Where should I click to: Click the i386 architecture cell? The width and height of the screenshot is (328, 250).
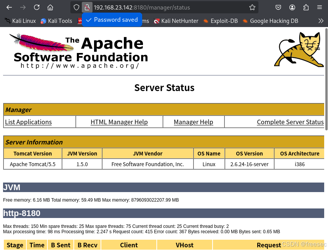pyautogui.click(x=299, y=164)
